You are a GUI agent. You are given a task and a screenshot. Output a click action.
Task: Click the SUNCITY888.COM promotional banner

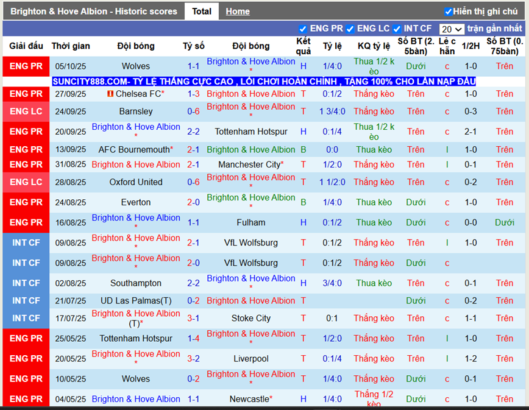pos(264,81)
